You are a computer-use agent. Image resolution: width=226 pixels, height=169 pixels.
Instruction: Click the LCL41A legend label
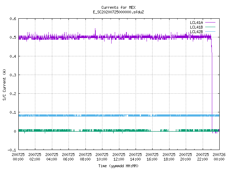(196, 23)
